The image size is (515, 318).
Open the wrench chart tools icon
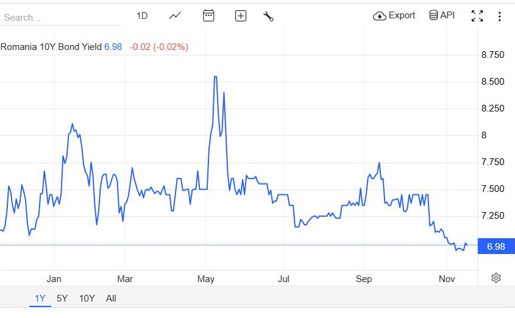[x=268, y=16]
